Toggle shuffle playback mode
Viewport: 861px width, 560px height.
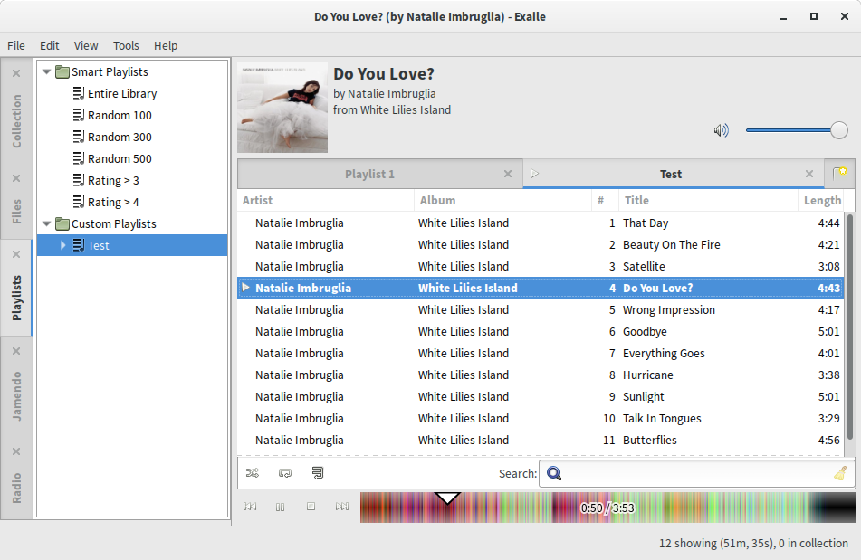253,473
